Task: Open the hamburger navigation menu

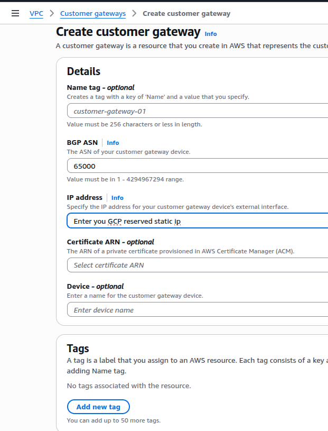Action: coord(15,13)
